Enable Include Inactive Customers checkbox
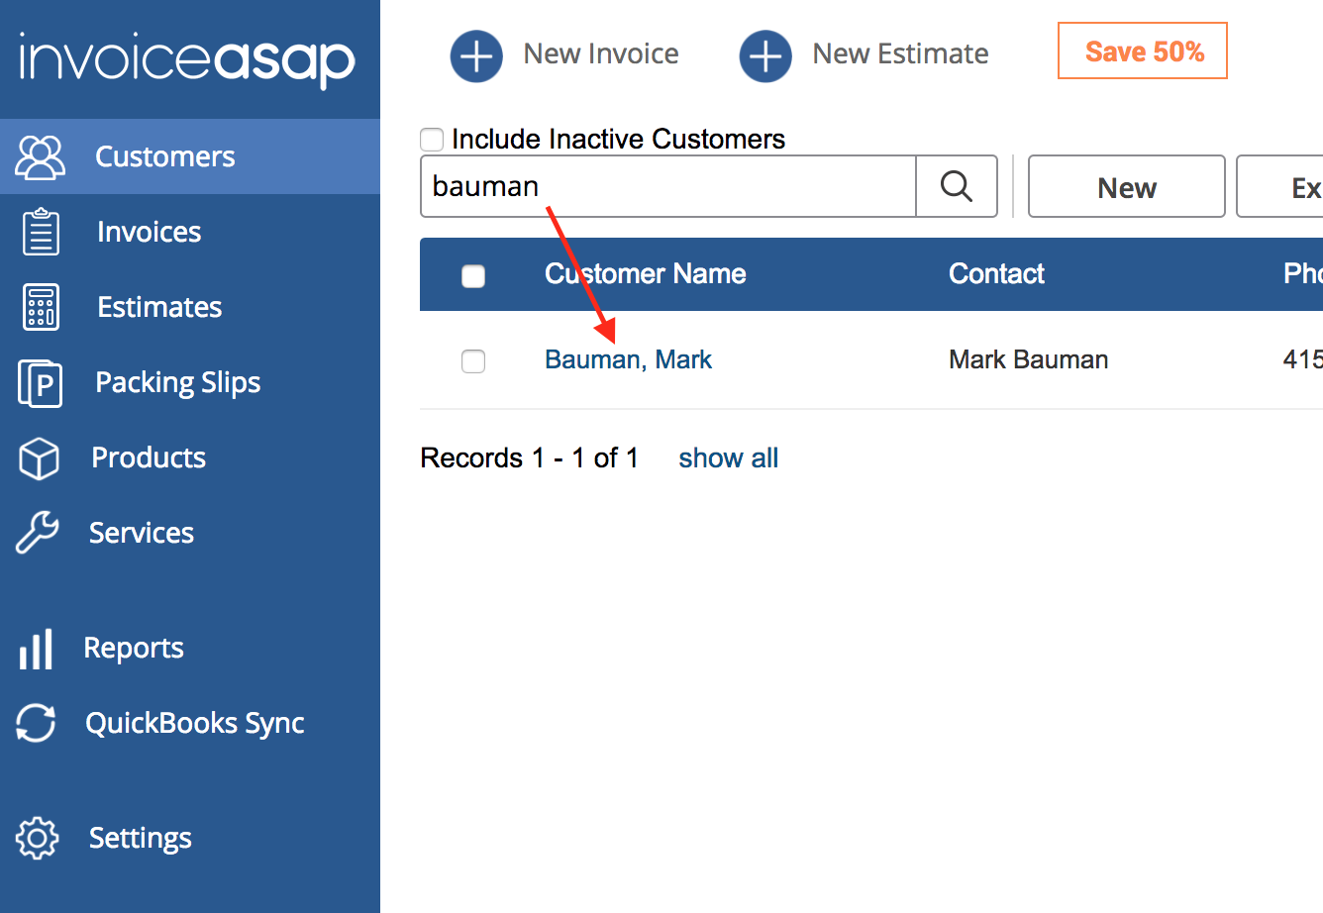The height and width of the screenshot is (913, 1323). 432,140
